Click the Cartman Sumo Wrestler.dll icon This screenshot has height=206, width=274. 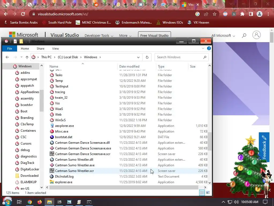pos(52,160)
